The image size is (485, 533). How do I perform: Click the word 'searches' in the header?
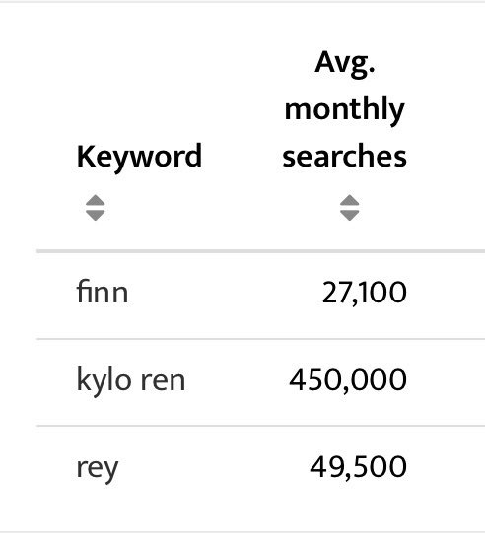[x=345, y=157]
